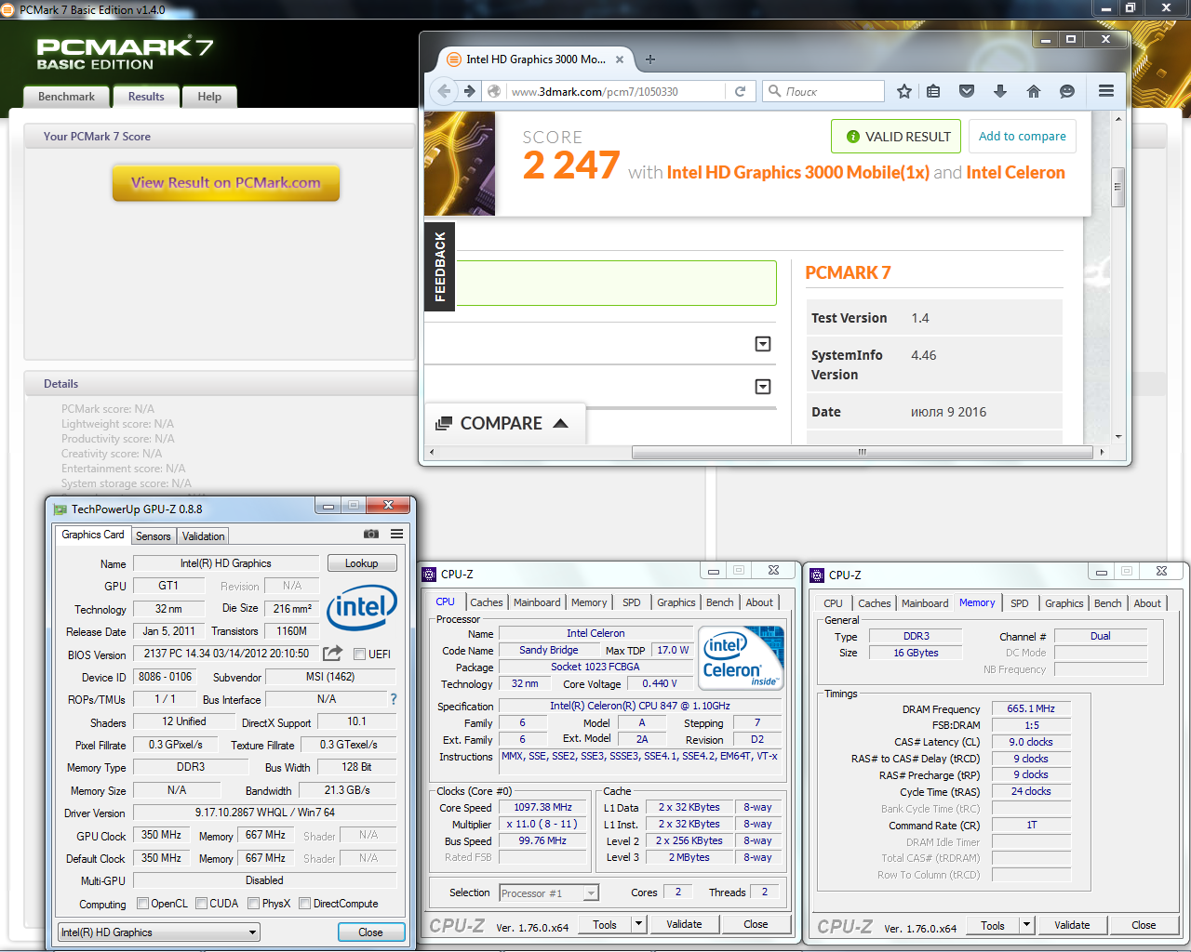Click the browser horizontal scrollbar

click(x=862, y=452)
